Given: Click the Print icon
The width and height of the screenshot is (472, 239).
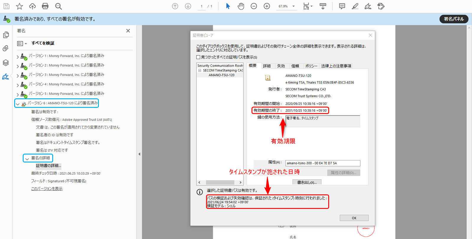Looking at the screenshot, I should coord(45,6).
